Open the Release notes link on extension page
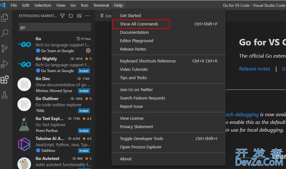 pos(255,69)
